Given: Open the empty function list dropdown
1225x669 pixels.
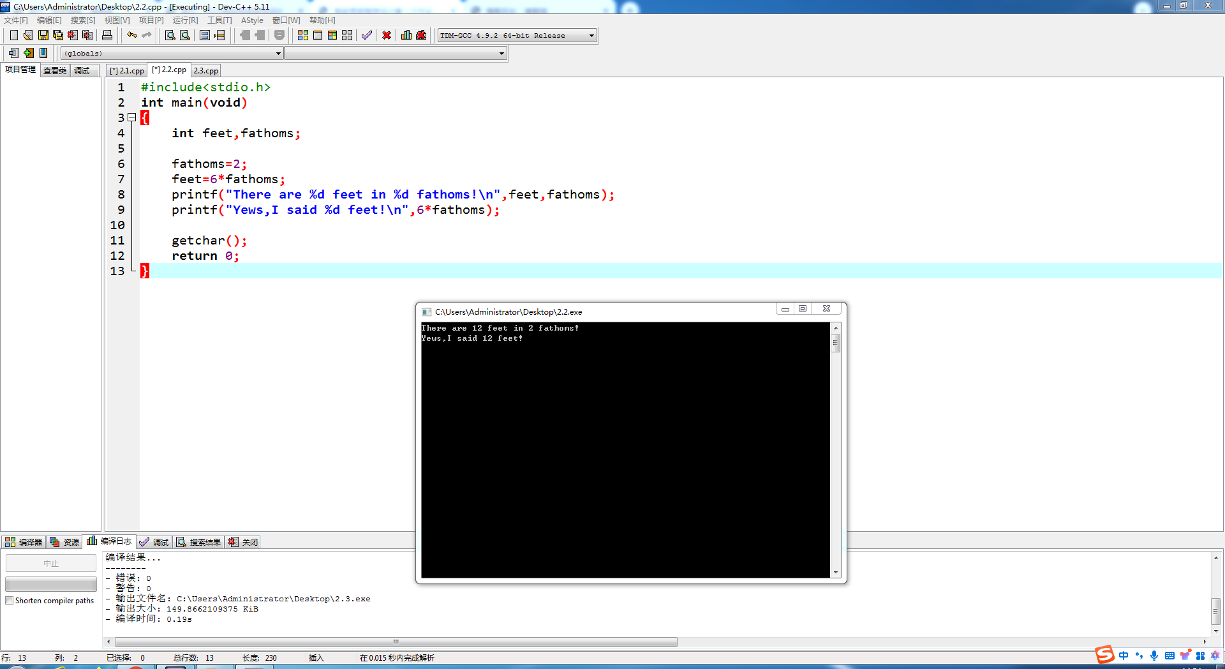Looking at the screenshot, I should click(396, 53).
